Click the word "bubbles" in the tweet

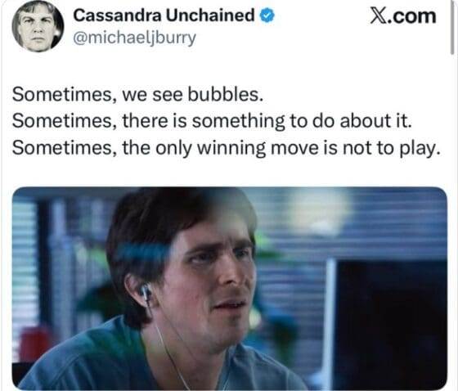pyautogui.click(x=223, y=95)
